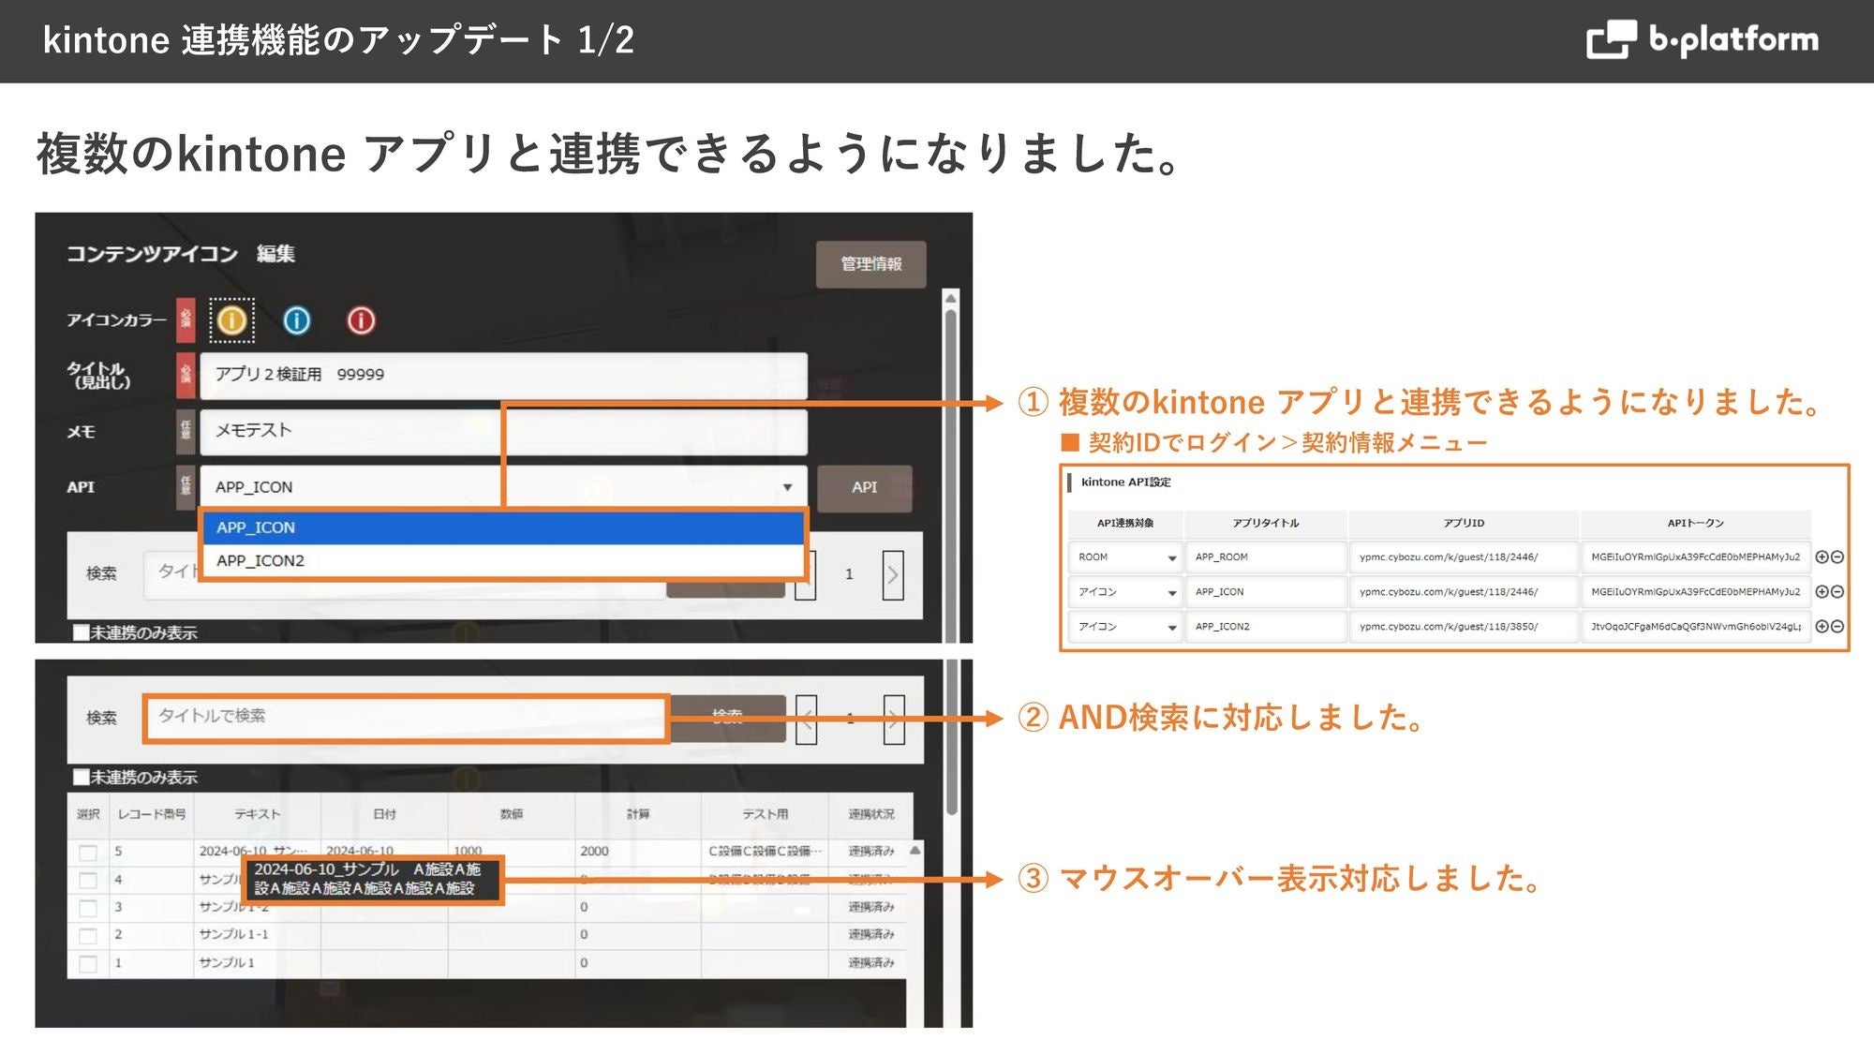This screenshot has height=1054, width=1874.
Task: Click 連携済み status of record 1
Action: pos(871,962)
